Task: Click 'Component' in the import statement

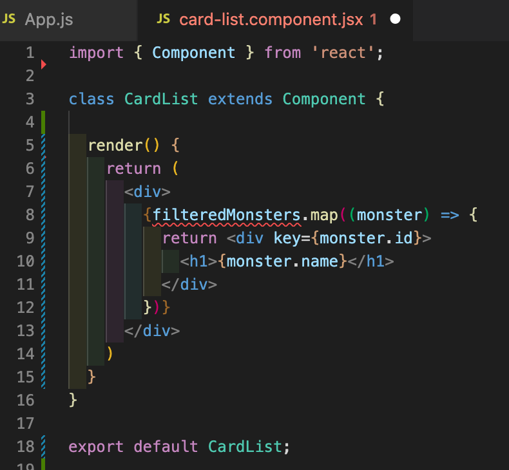Action: pos(194,53)
